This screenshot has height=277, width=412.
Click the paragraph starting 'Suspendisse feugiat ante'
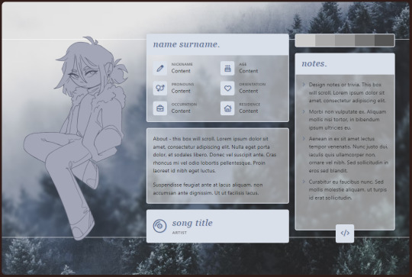[x=208, y=188]
